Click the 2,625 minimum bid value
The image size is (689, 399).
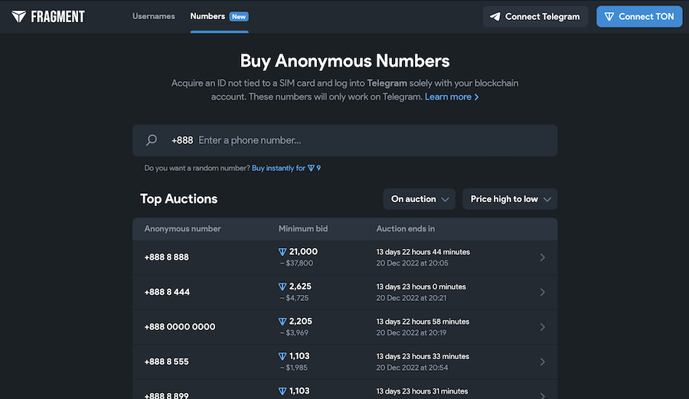click(300, 286)
